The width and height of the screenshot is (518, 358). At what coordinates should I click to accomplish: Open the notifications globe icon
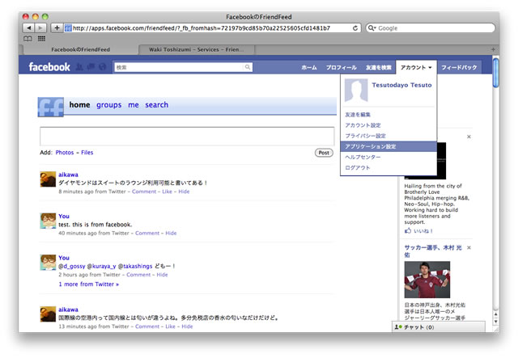point(103,67)
